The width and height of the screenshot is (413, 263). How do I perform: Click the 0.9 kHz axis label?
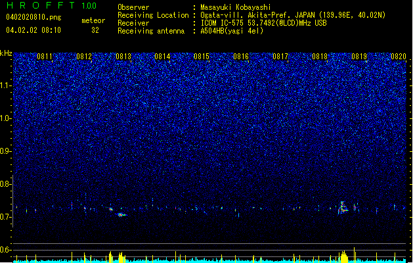pyautogui.click(x=5, y=151)
